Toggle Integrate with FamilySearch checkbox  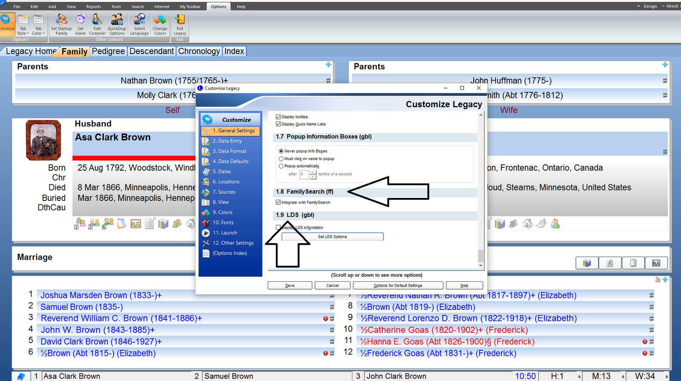click(x=278, y=202)
